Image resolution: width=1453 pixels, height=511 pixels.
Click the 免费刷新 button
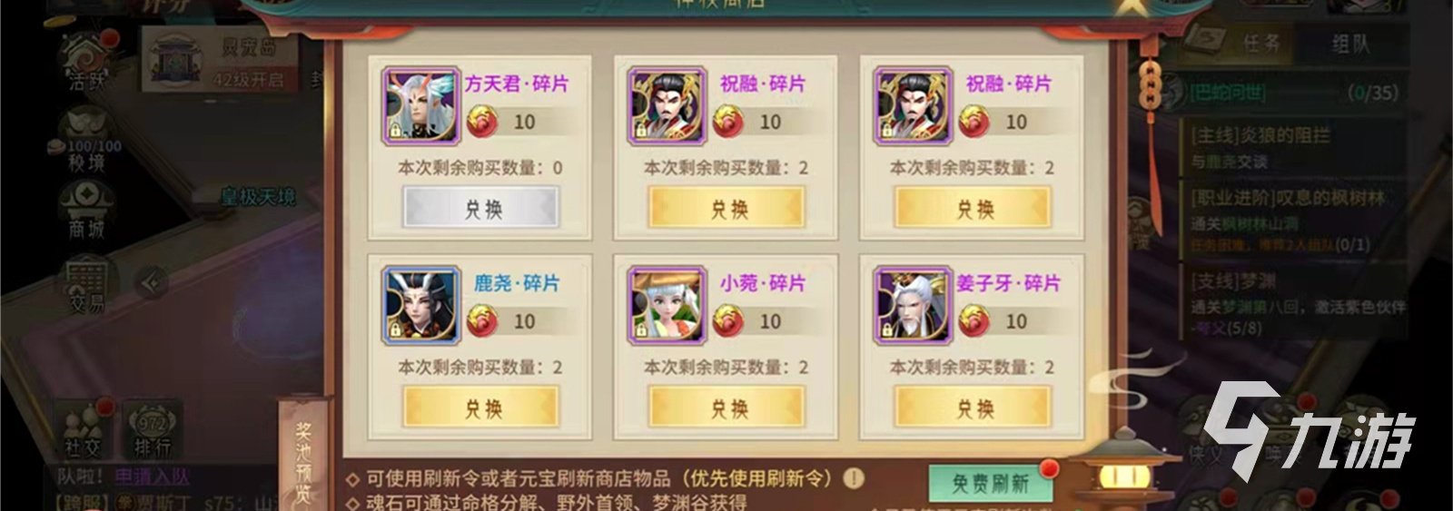pos(991,484)
